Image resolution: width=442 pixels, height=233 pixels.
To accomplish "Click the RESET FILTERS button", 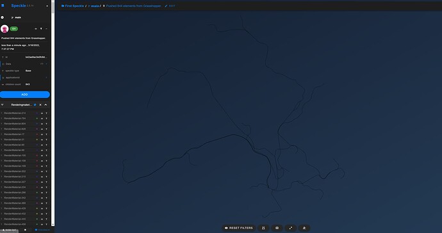I will coord(239,228).
